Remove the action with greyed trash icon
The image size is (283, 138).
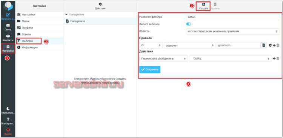(x=278, y=58)
